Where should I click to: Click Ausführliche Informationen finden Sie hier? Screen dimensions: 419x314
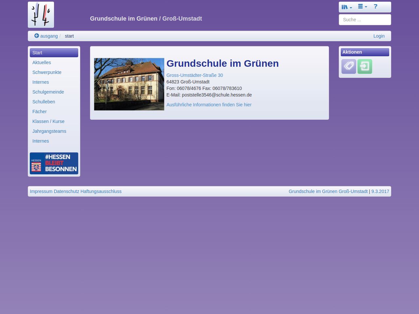[209, 105]
